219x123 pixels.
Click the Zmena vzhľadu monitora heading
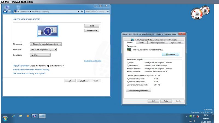tap(27, 19)
